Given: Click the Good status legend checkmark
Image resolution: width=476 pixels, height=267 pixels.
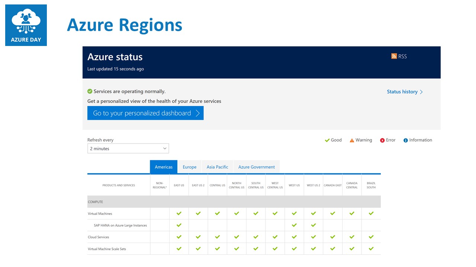Looking at the screenshot, I should click(327, 140).
